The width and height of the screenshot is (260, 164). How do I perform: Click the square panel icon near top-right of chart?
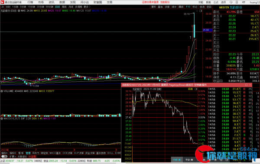(x=201, y=11)
